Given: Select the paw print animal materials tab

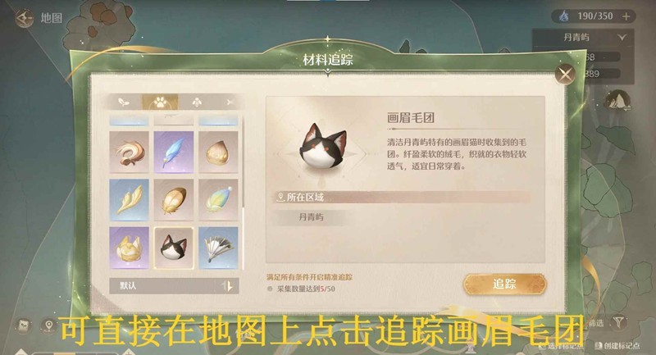Looking at the screenshot, I should click(160, 102).
